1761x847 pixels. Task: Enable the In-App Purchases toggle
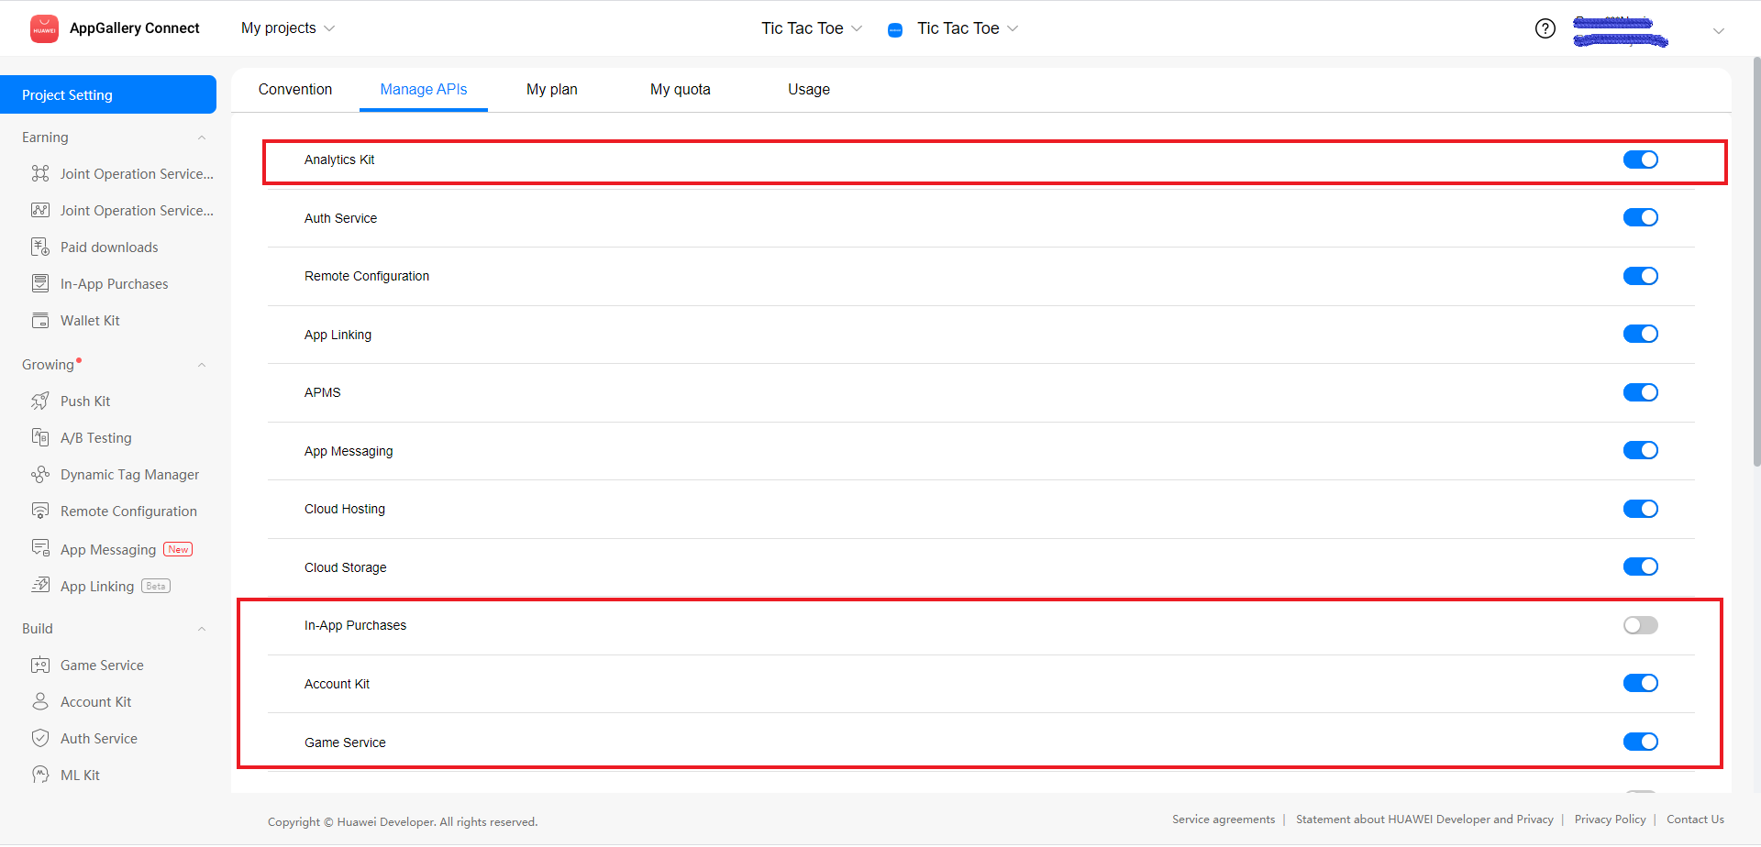[1640, 625]
